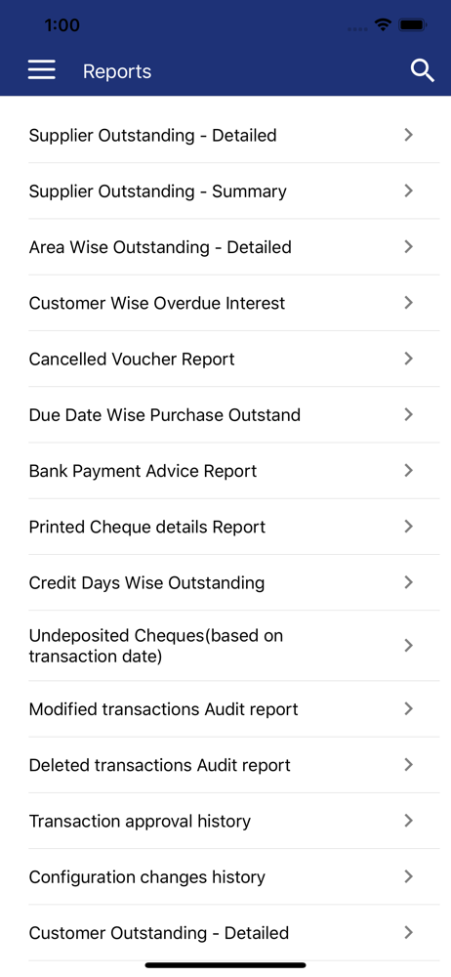This screenshot has width=451, height=977.
Task: Tap the arrow beside Undeposited Cheques entry
Action: (409, 646)
